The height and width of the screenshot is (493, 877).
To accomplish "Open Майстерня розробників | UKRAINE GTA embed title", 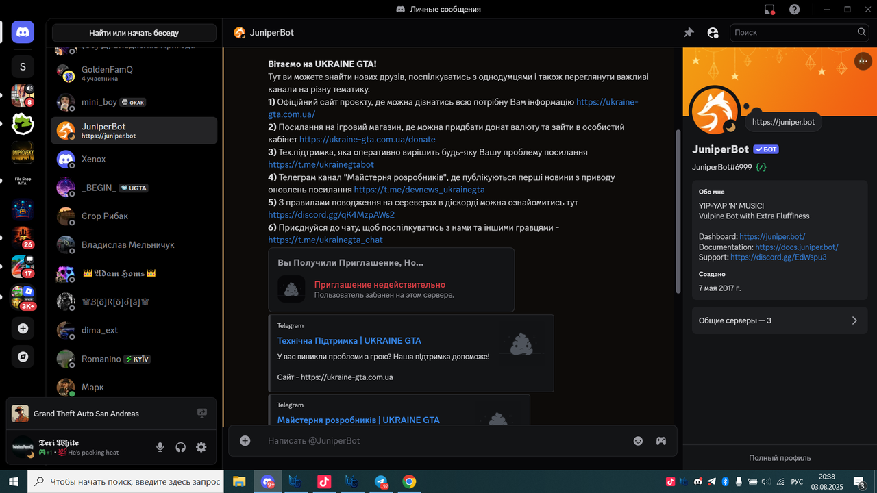I will tap(358, 420).
